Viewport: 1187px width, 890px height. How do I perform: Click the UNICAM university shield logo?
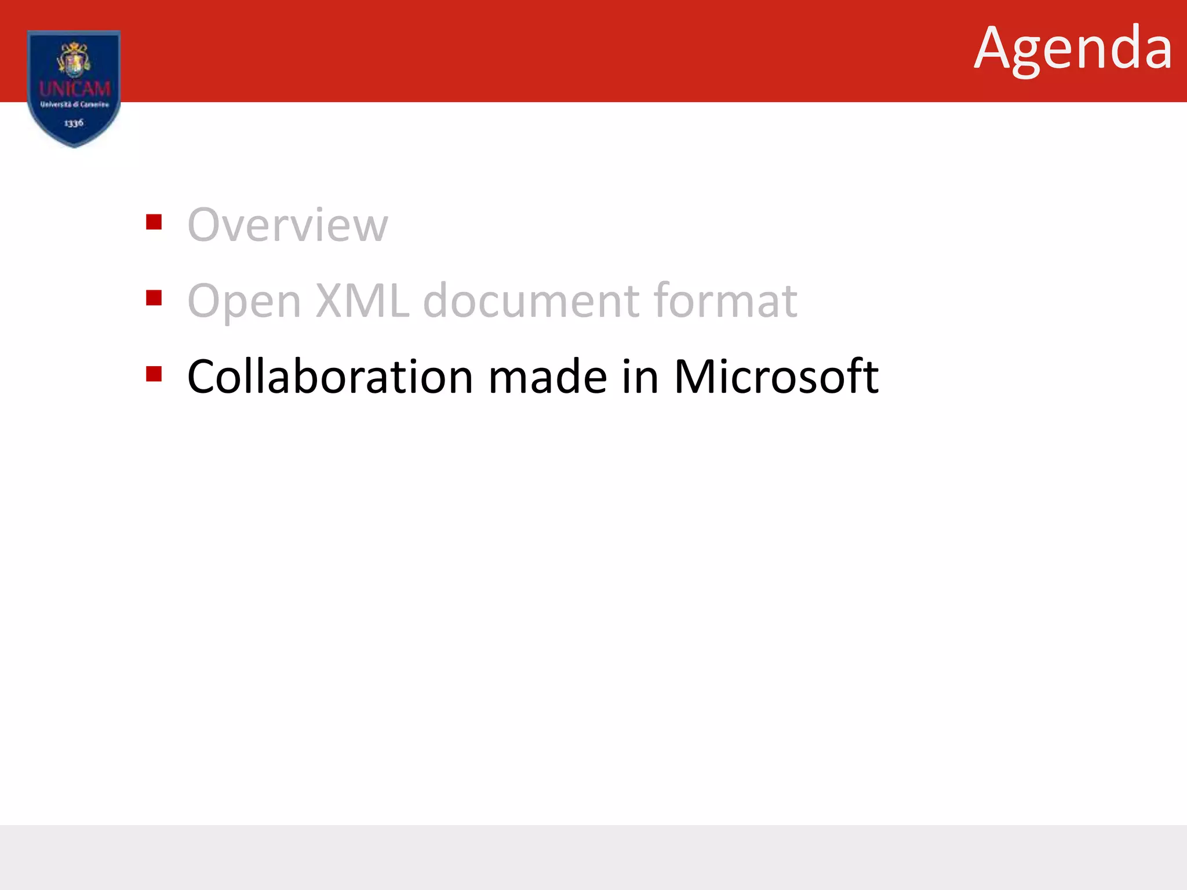tap(74, 89)
